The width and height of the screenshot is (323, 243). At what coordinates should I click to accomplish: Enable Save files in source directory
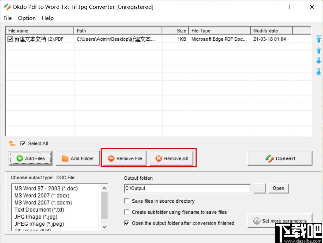click(x=127, y=201)
